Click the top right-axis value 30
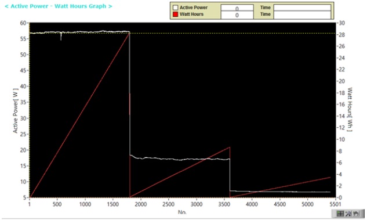The height and width of the screenshot is (220, 367). coord(342,23)
